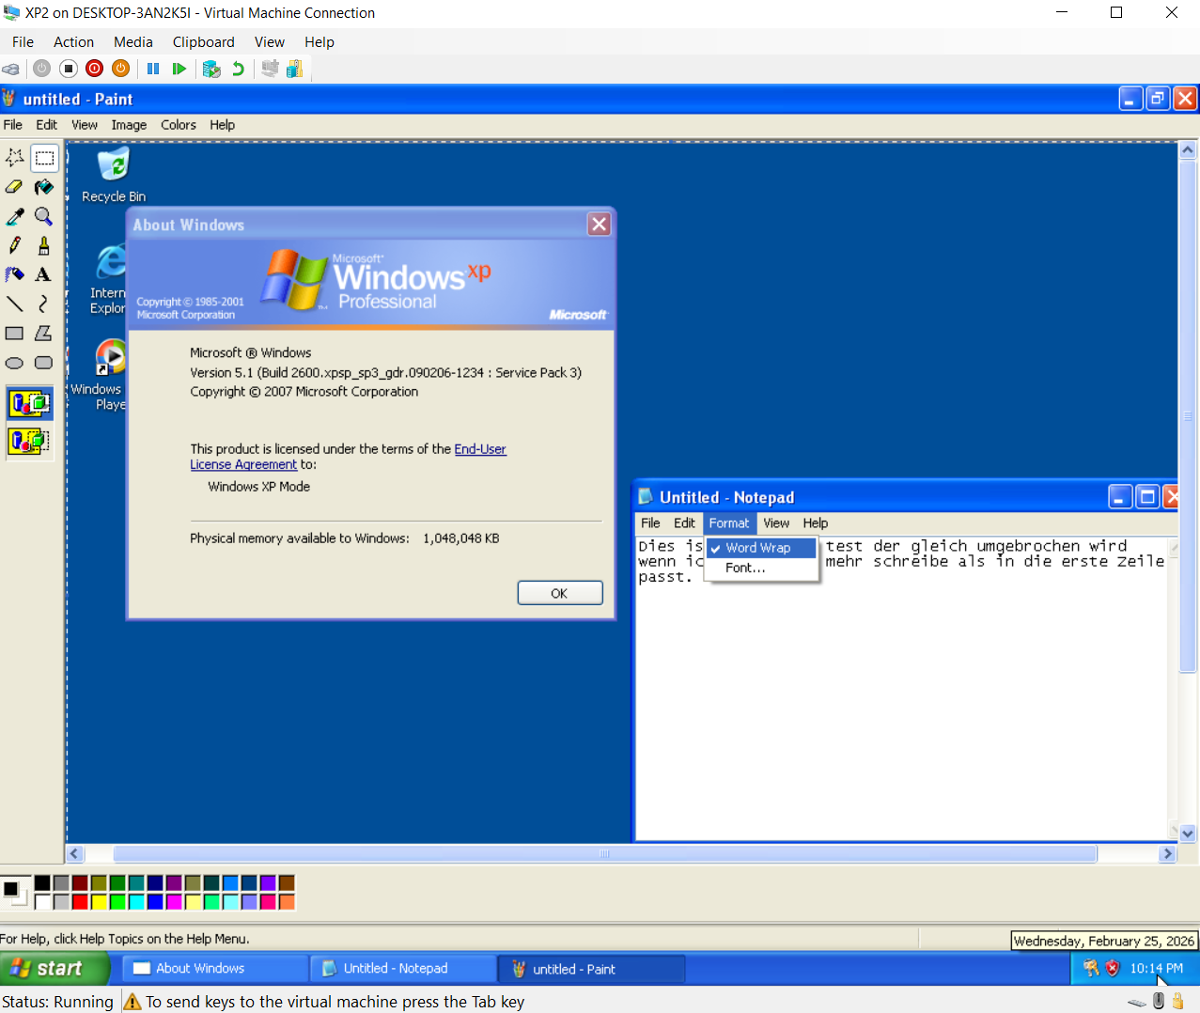Click the untitled - Paint taskbar button
Viewport: 1200px width, 1013px height.
[x=592, y=969]
